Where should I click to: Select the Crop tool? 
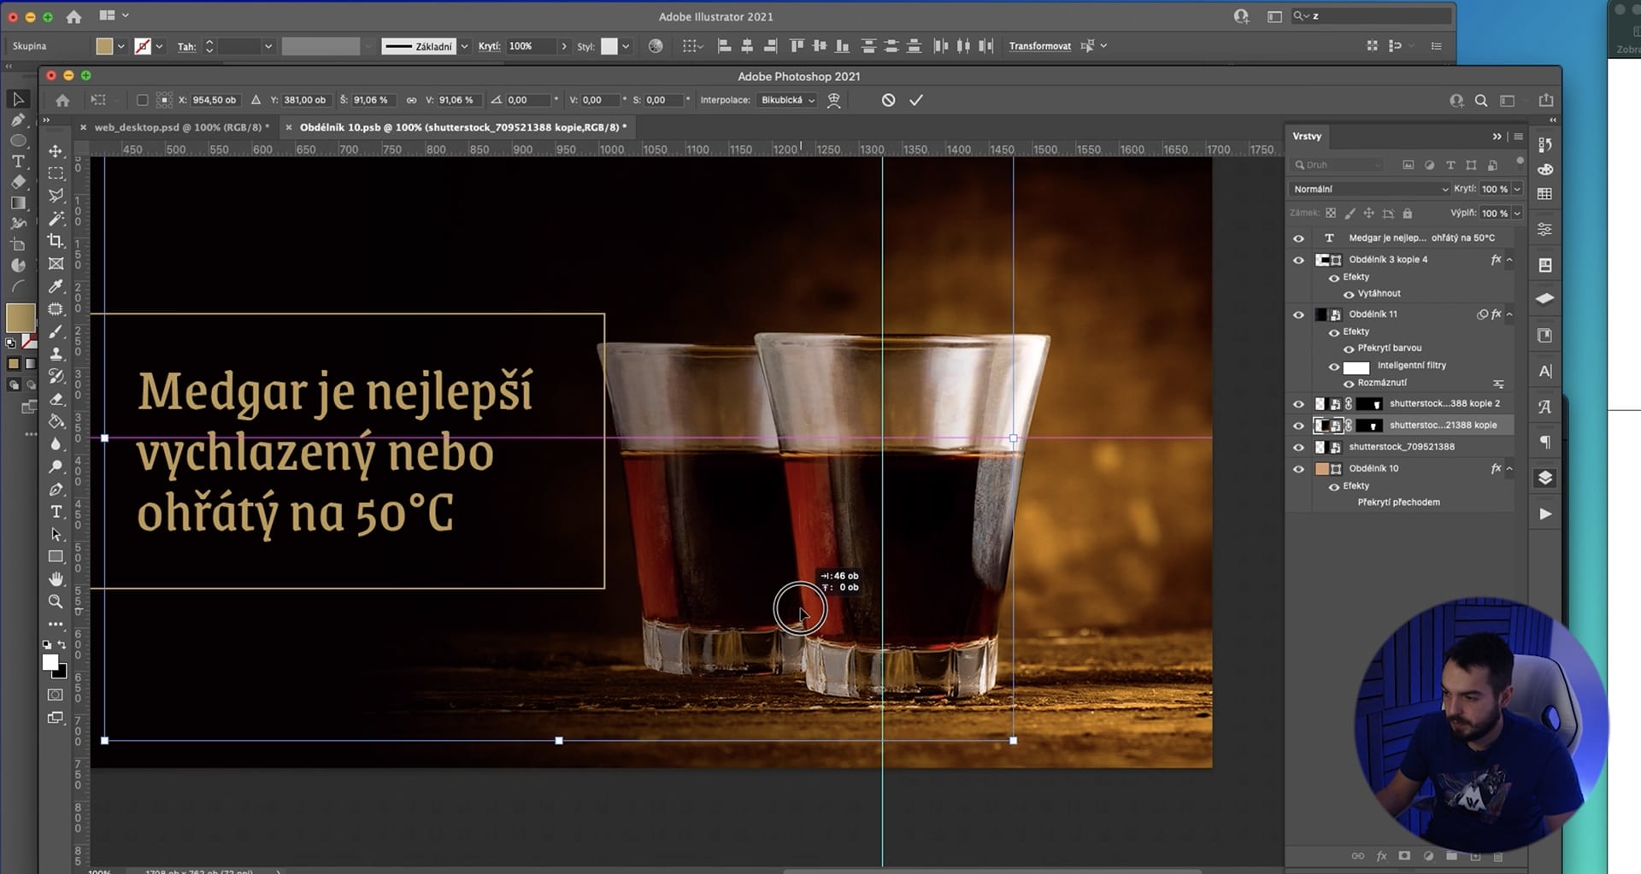click(56, 241)
